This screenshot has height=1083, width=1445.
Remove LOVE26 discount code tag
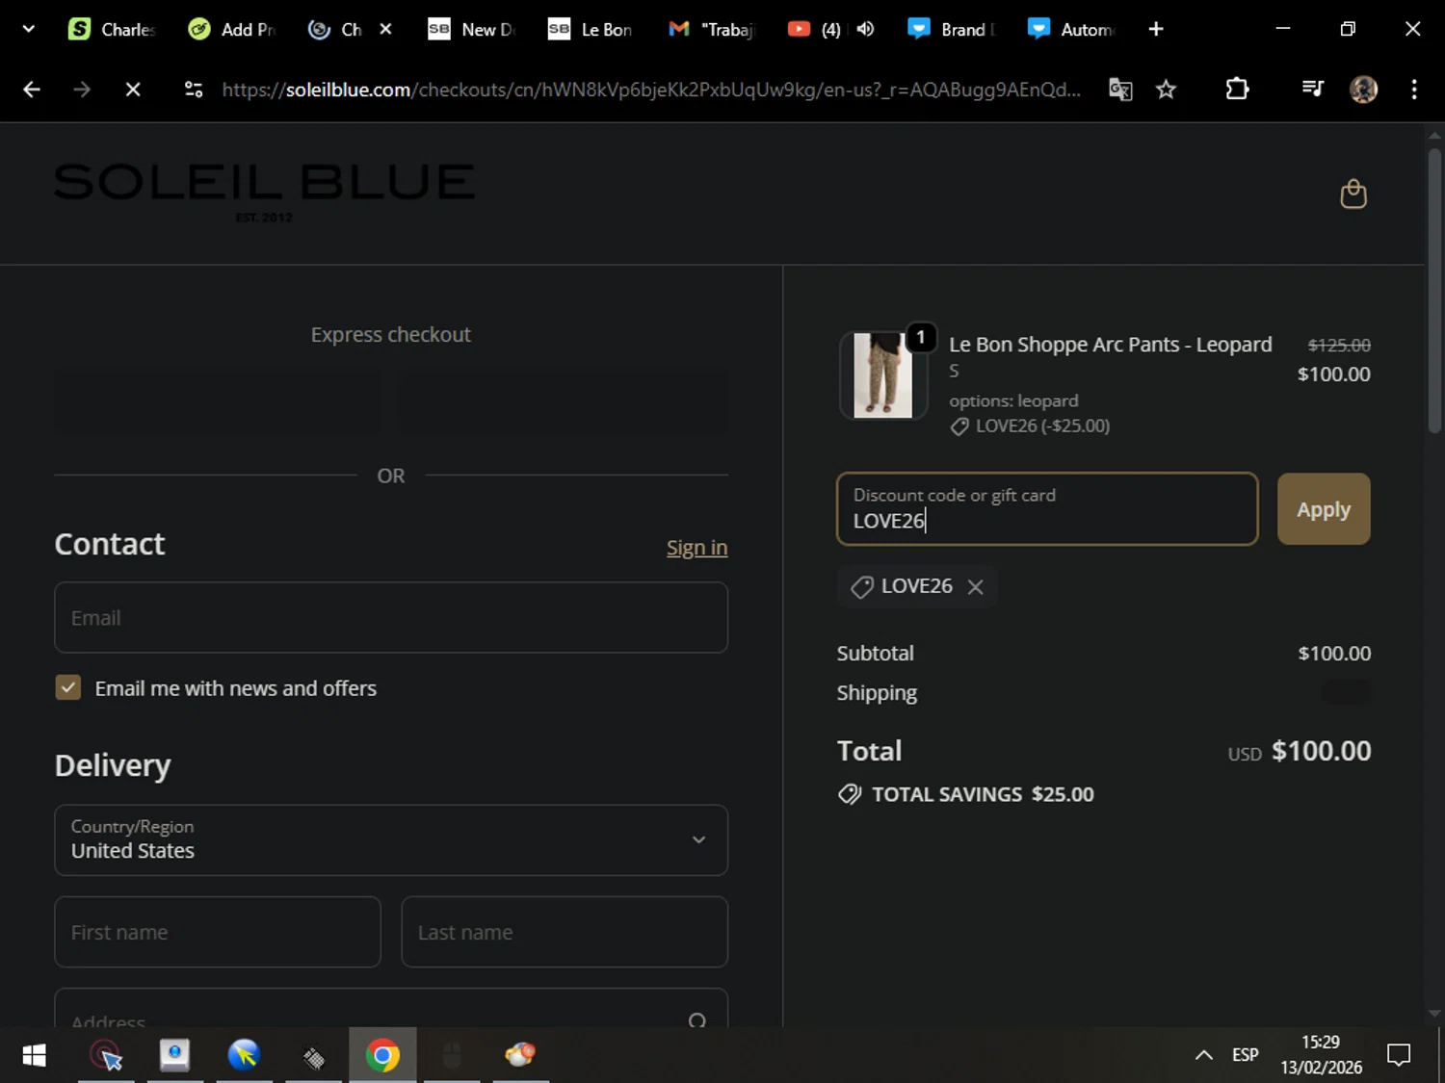pos(975,587)
